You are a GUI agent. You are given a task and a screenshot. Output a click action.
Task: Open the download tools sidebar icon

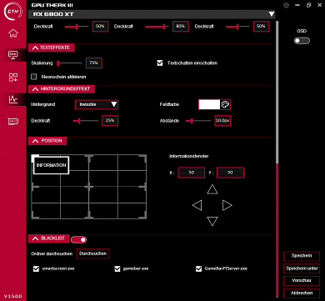(13, 78)
